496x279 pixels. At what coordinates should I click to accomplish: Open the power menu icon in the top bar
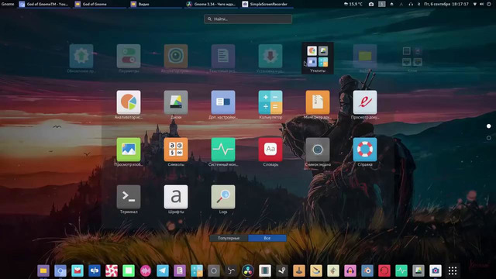(489, 4)
